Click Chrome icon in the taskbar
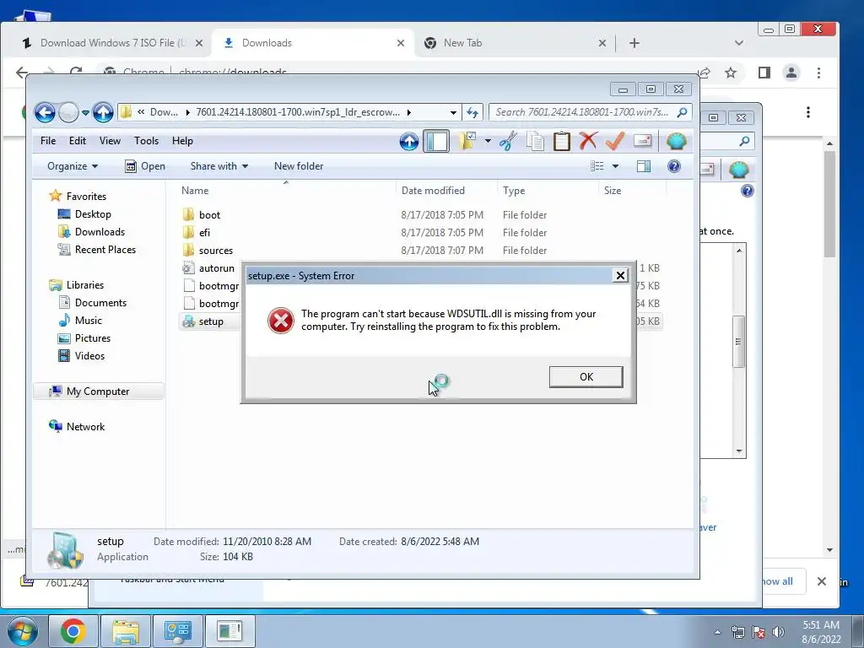This screenshot has height=648, width=864. tap(73, 631)
